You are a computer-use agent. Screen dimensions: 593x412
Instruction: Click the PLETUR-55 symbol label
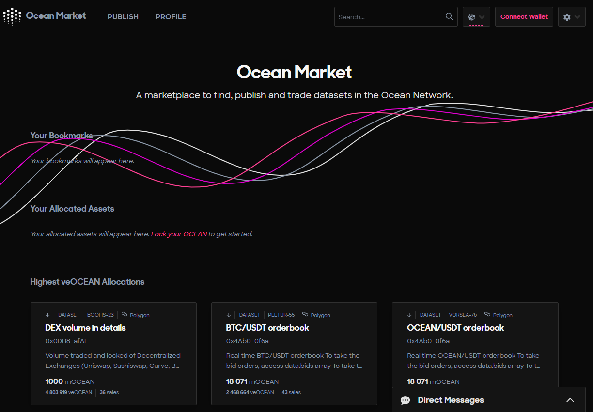click(281, 315)
